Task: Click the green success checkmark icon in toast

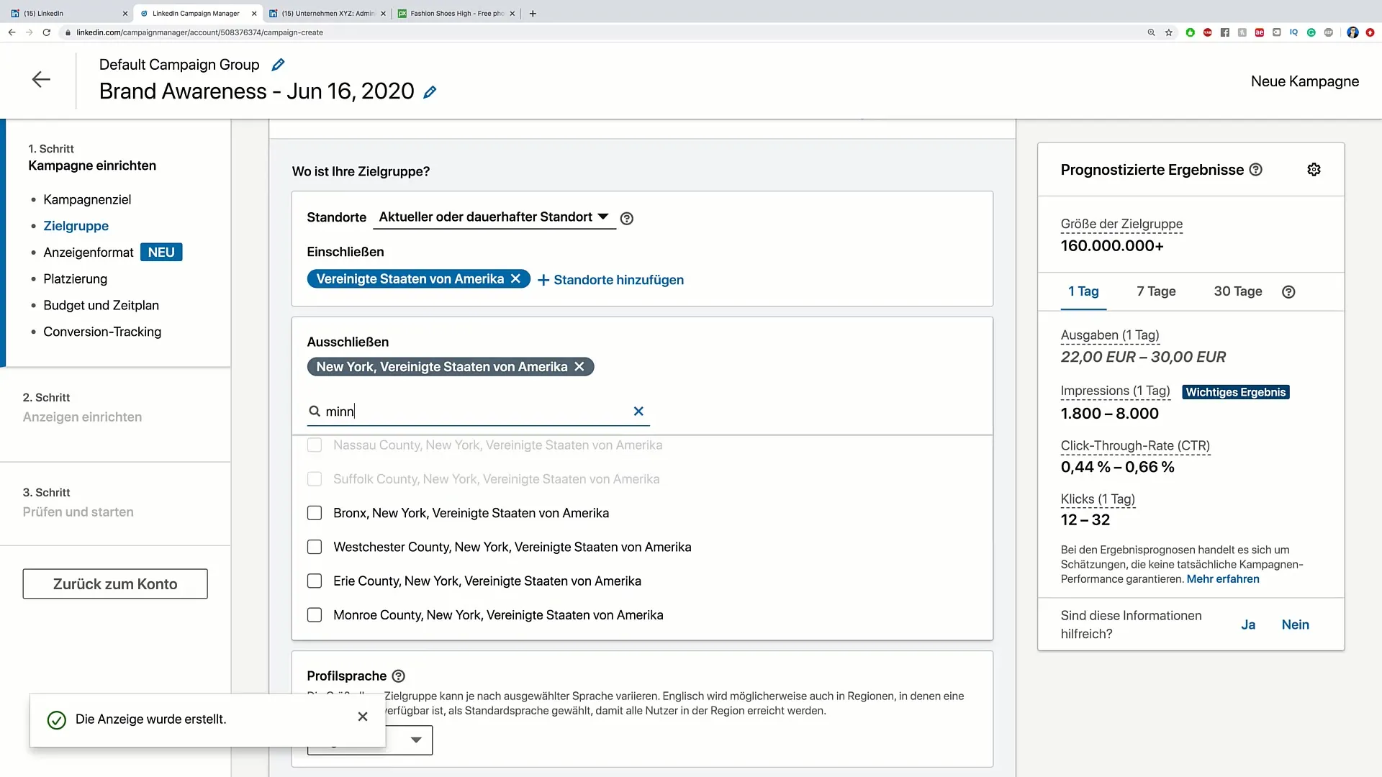Action: pyautogui.click(x=56, y=720)
